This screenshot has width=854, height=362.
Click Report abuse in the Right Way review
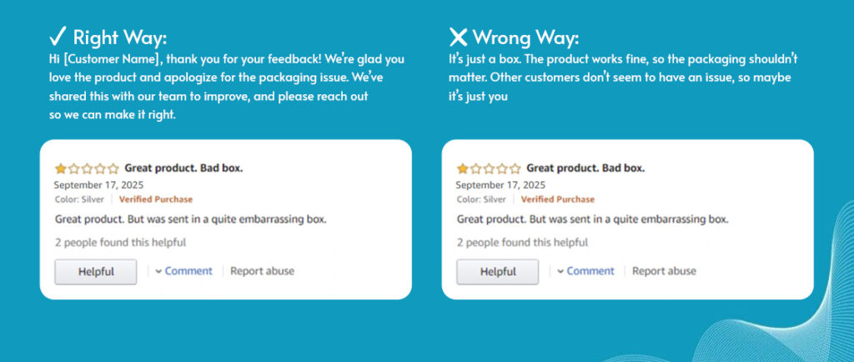262,271
